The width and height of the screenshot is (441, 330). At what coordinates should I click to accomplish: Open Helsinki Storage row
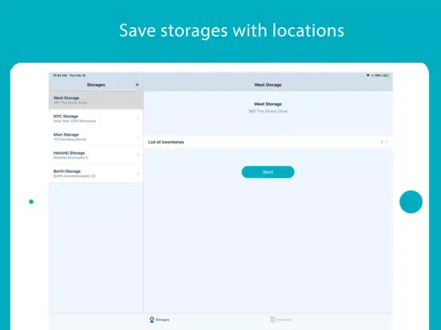pos(96,155)
